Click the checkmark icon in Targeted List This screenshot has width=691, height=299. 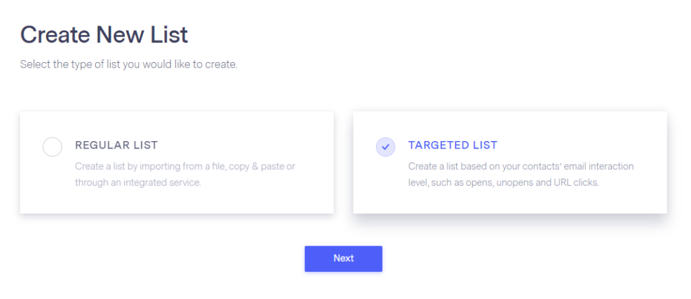click(x=385, y=146)
